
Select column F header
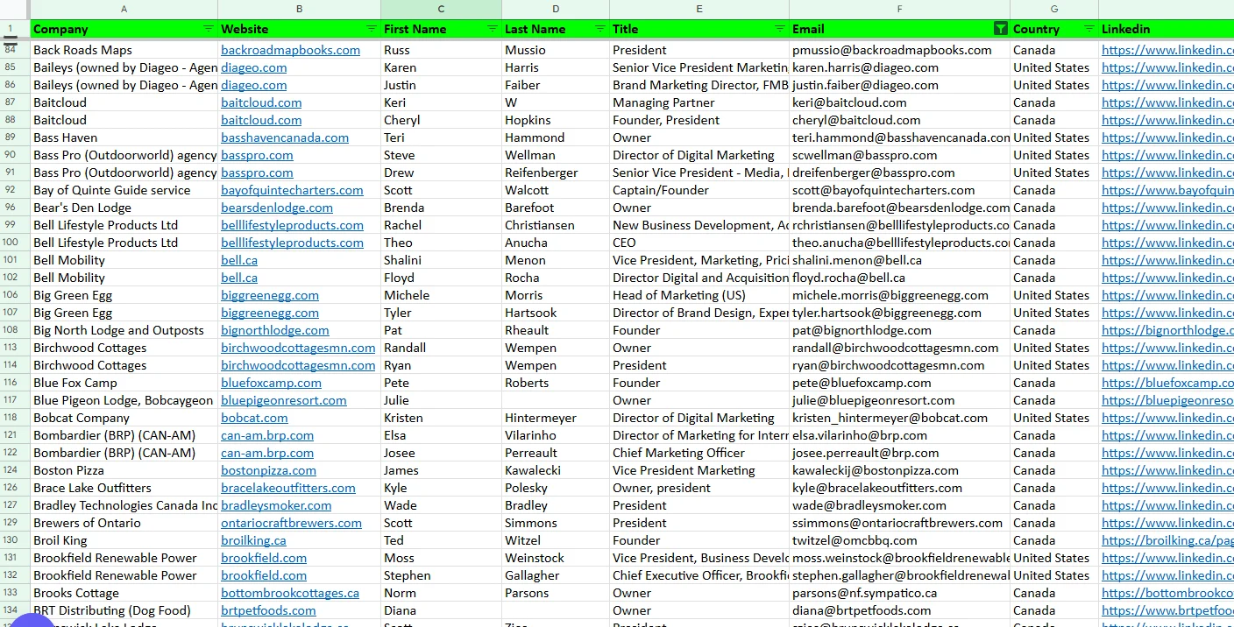coord(899,9)
